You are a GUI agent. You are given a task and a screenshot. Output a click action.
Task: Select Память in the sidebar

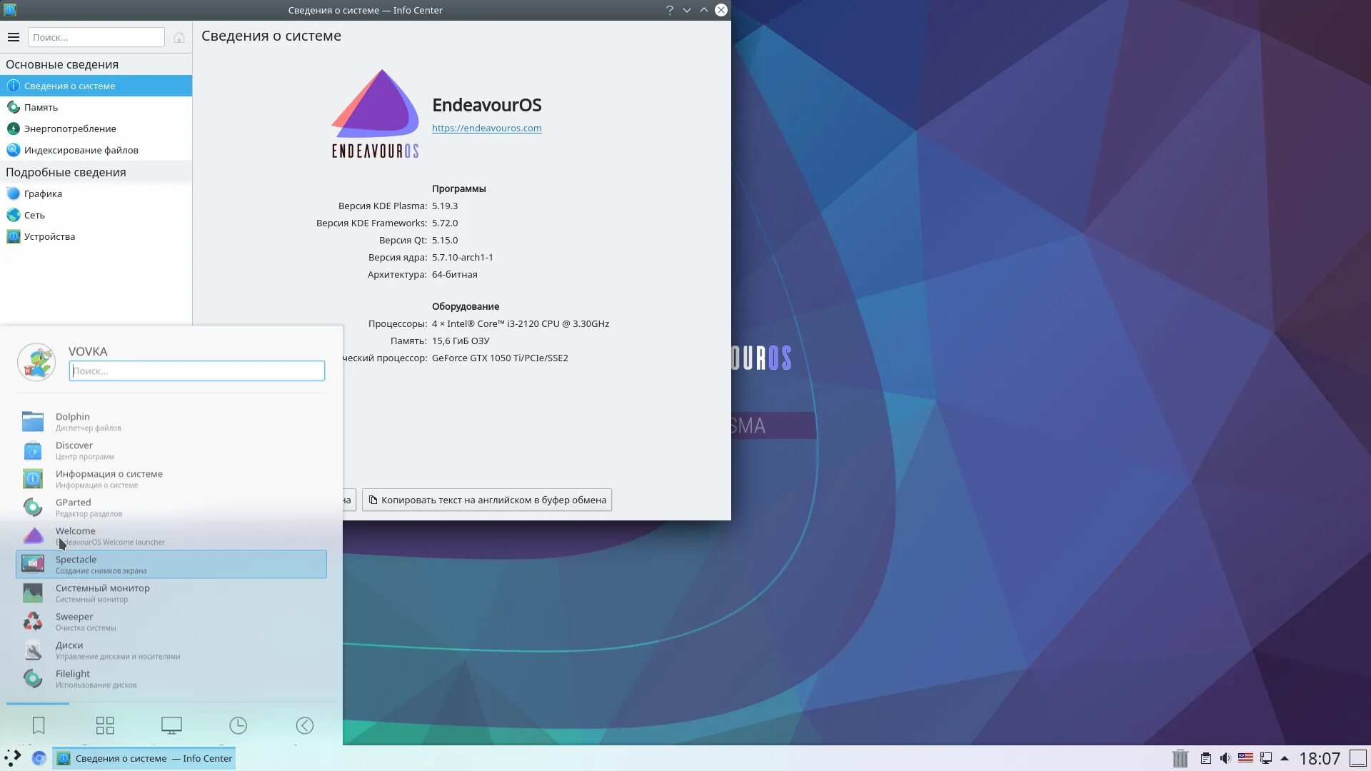41,107
